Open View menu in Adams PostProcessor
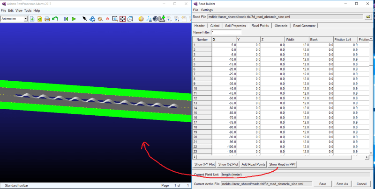Viewport: 375px width, 189px height. click(x=19, y=10)
